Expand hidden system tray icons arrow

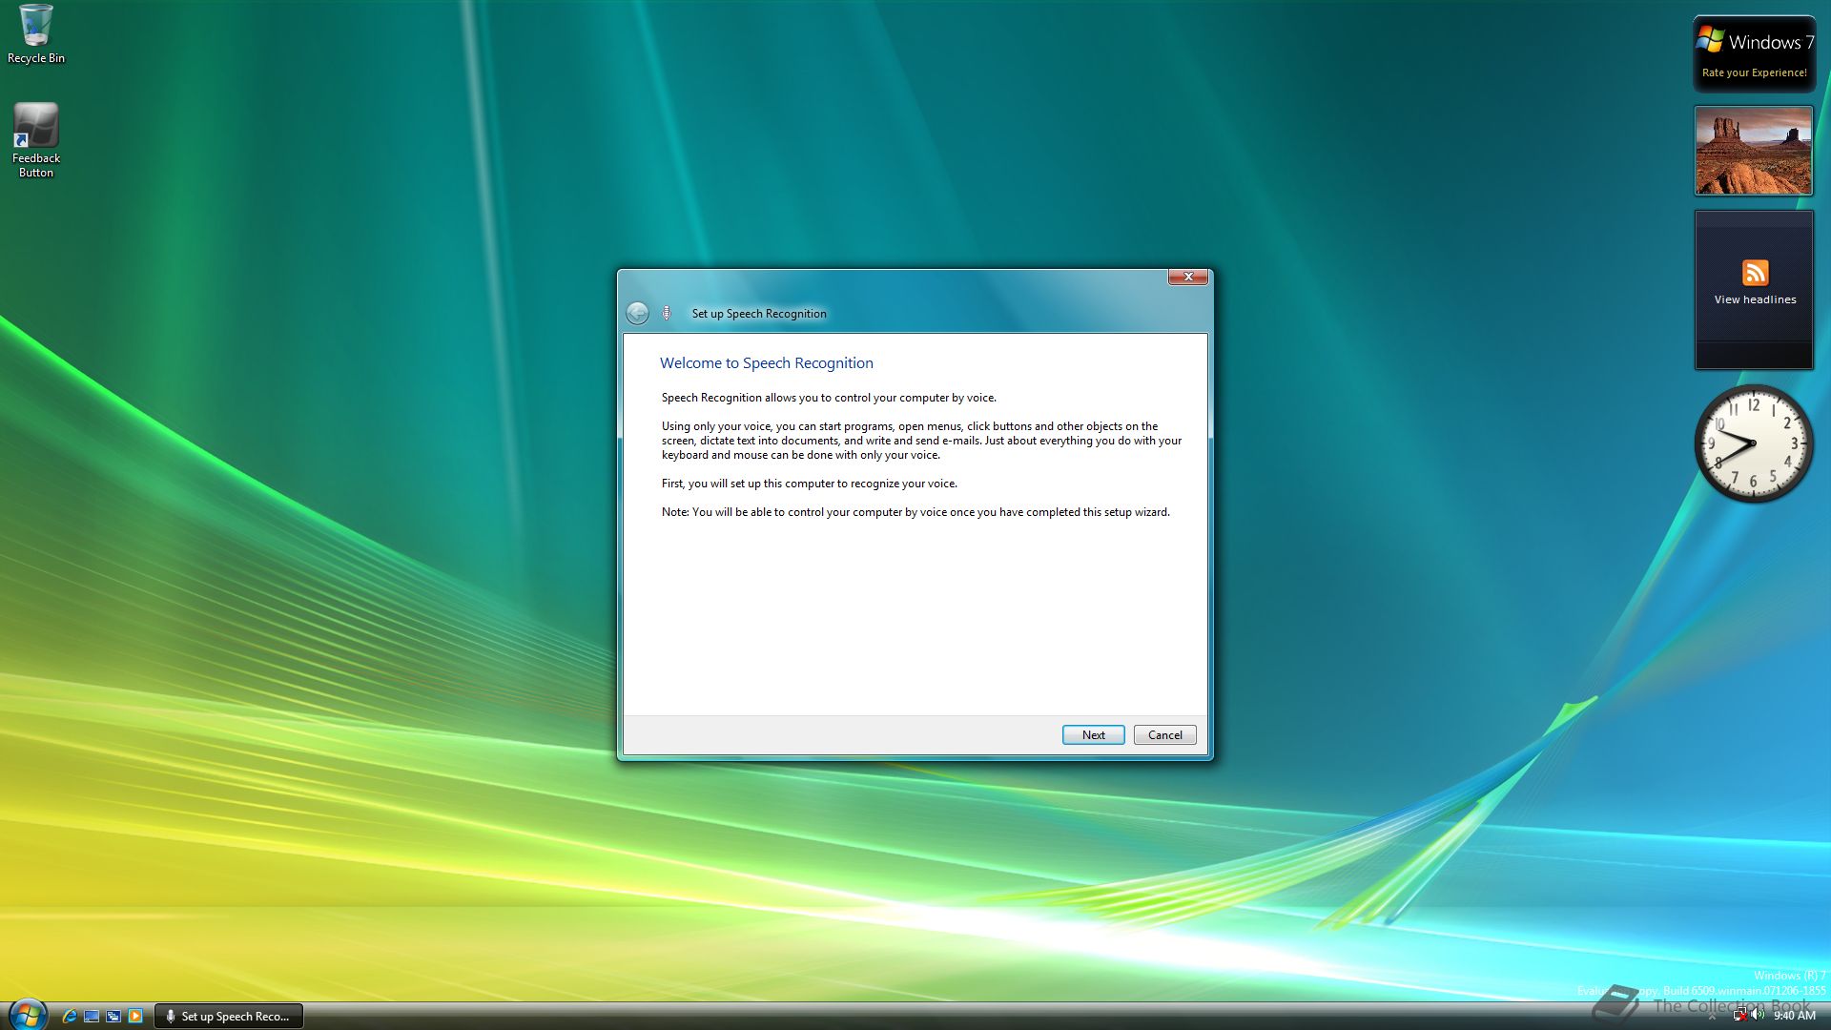click(x=1713, y=1017)
